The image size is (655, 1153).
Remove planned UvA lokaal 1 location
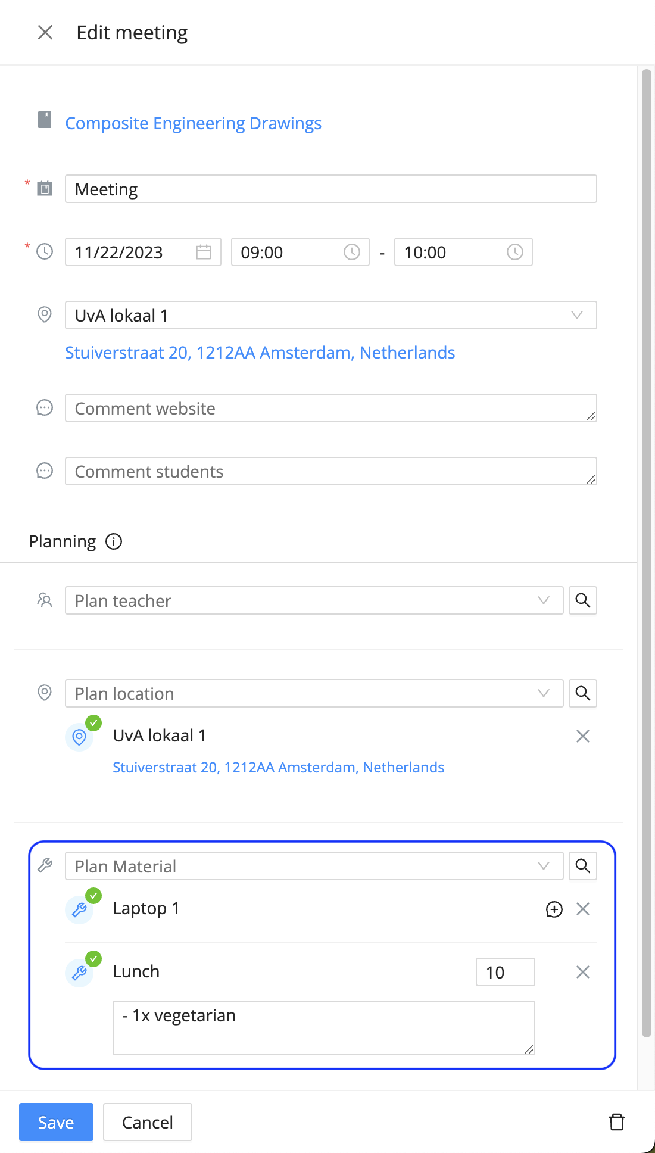tap(583, 736)
